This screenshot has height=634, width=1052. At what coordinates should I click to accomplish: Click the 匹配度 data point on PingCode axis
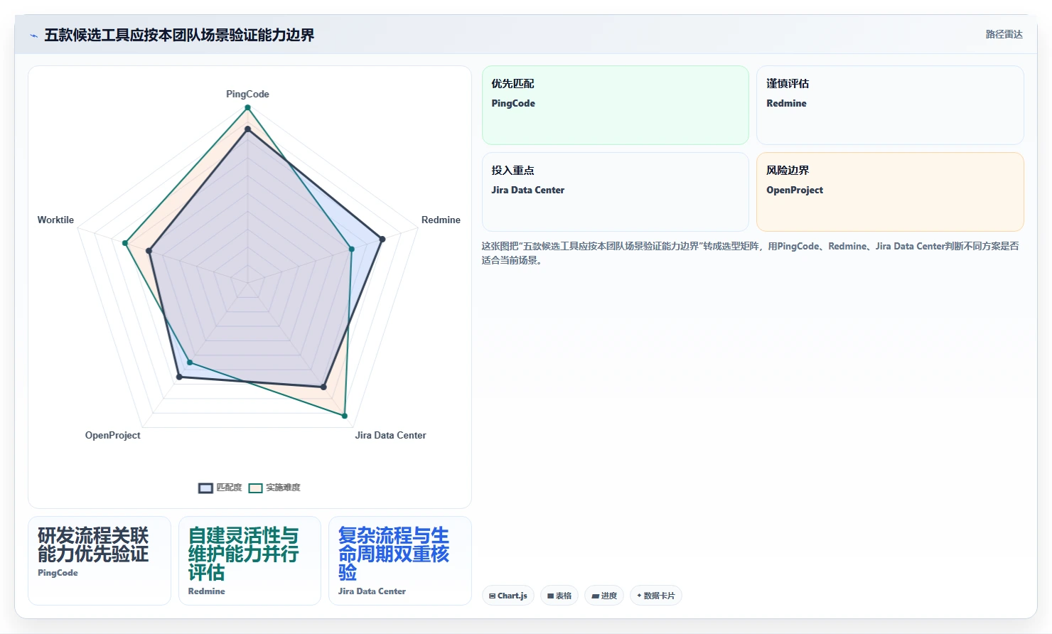click(247, 129)
